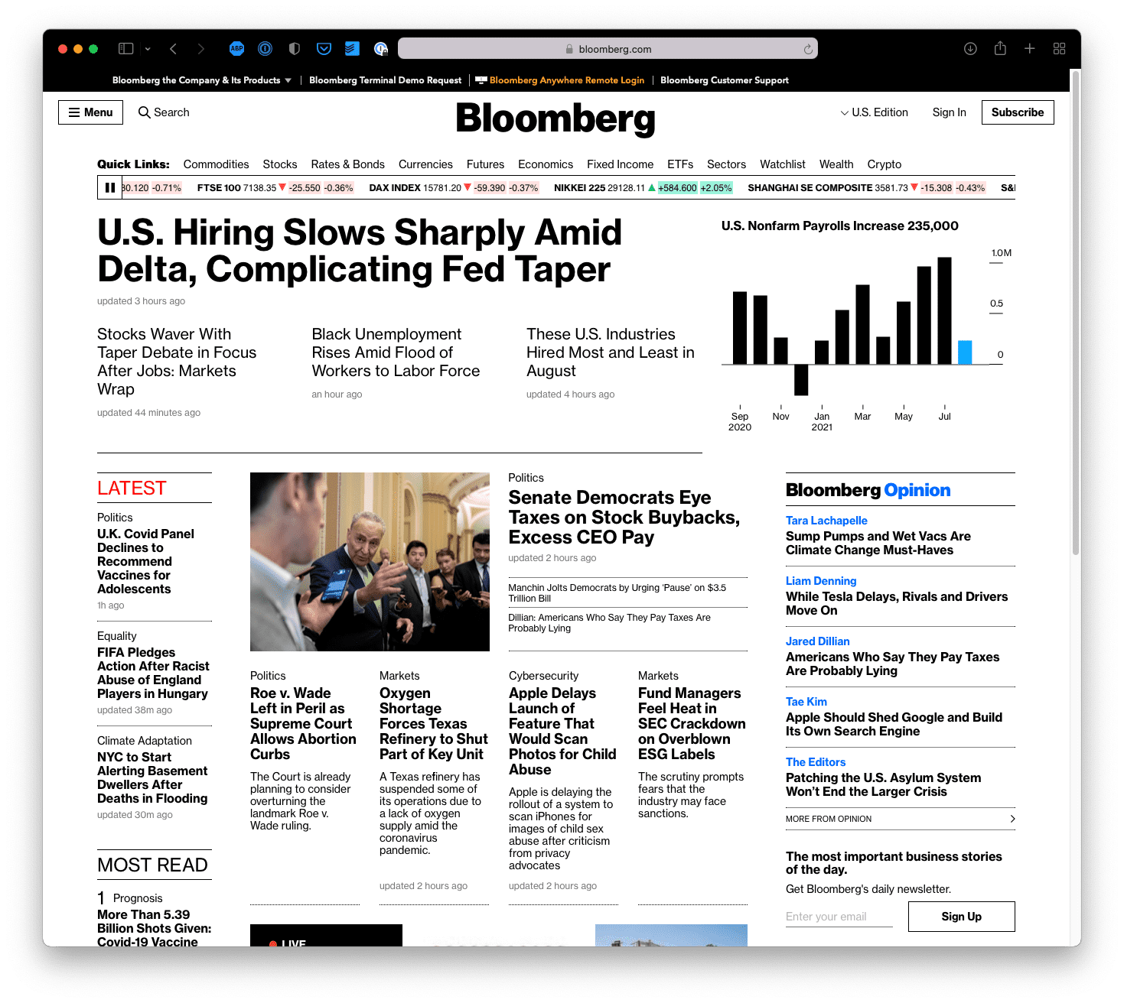This screenshot has height=1003, width=1124.
Task: Open the U.S. Hiring Slows Sharply headline
Action: coord(360,251)
